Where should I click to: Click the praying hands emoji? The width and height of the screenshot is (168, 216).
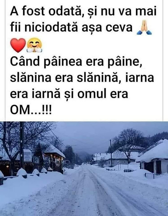144,27
